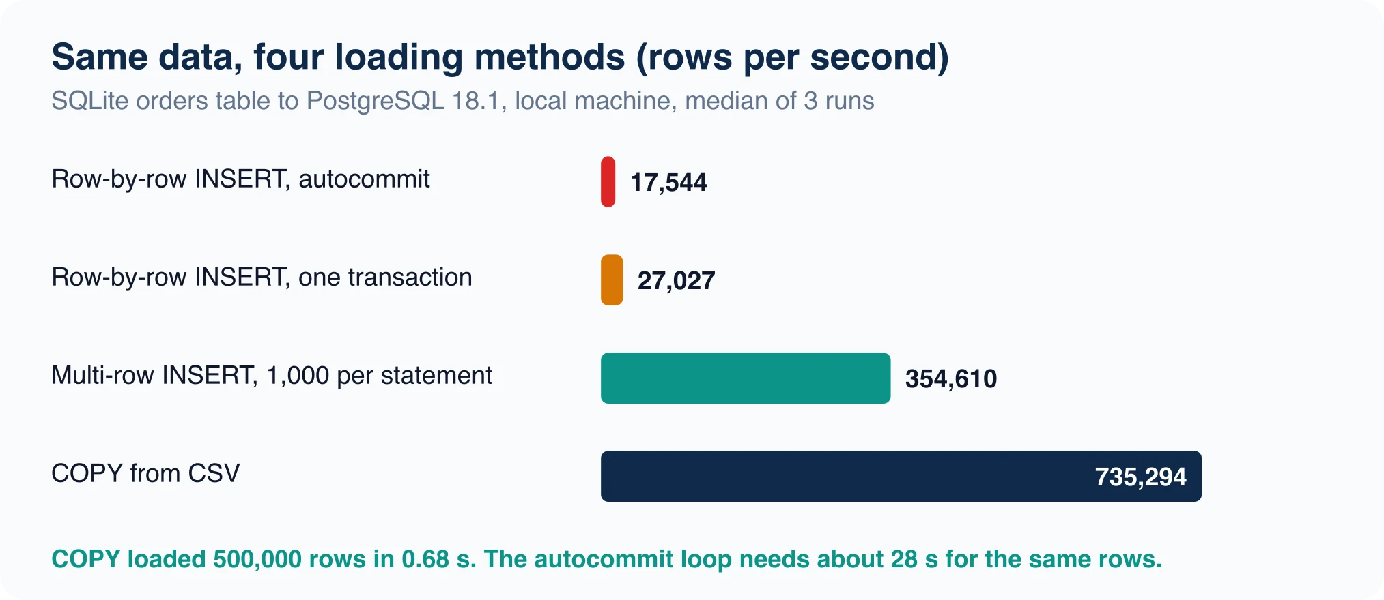Click the value 17,544
Screen dimensions: 1384x600
(668, 183)
